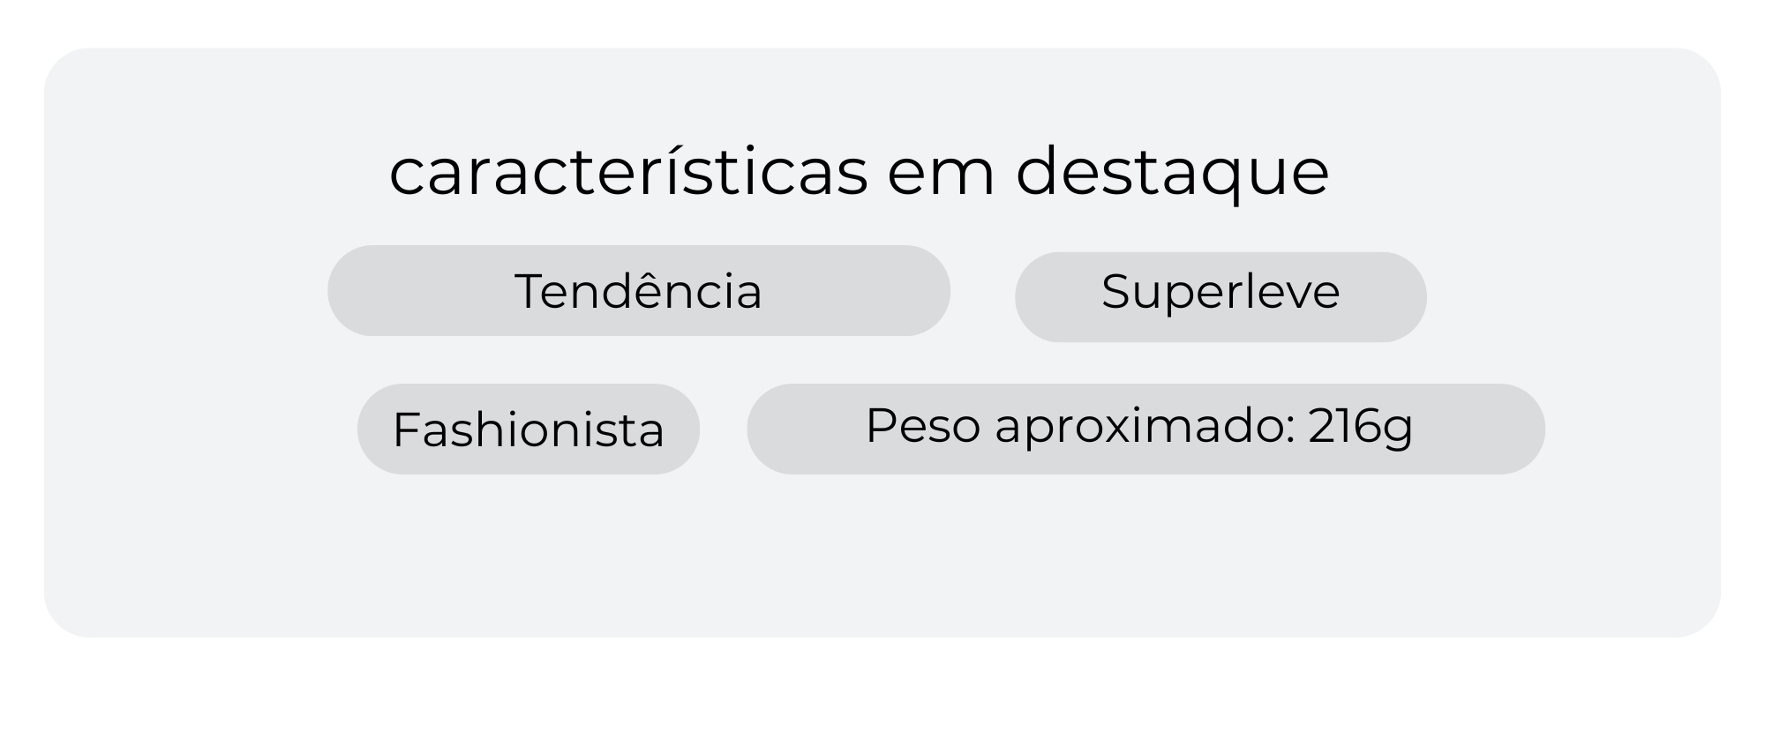Select the Fashionista text label

529,429
